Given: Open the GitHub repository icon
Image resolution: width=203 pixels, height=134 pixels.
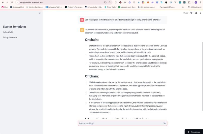Looking at the screenshot, I should pos(196,13).
